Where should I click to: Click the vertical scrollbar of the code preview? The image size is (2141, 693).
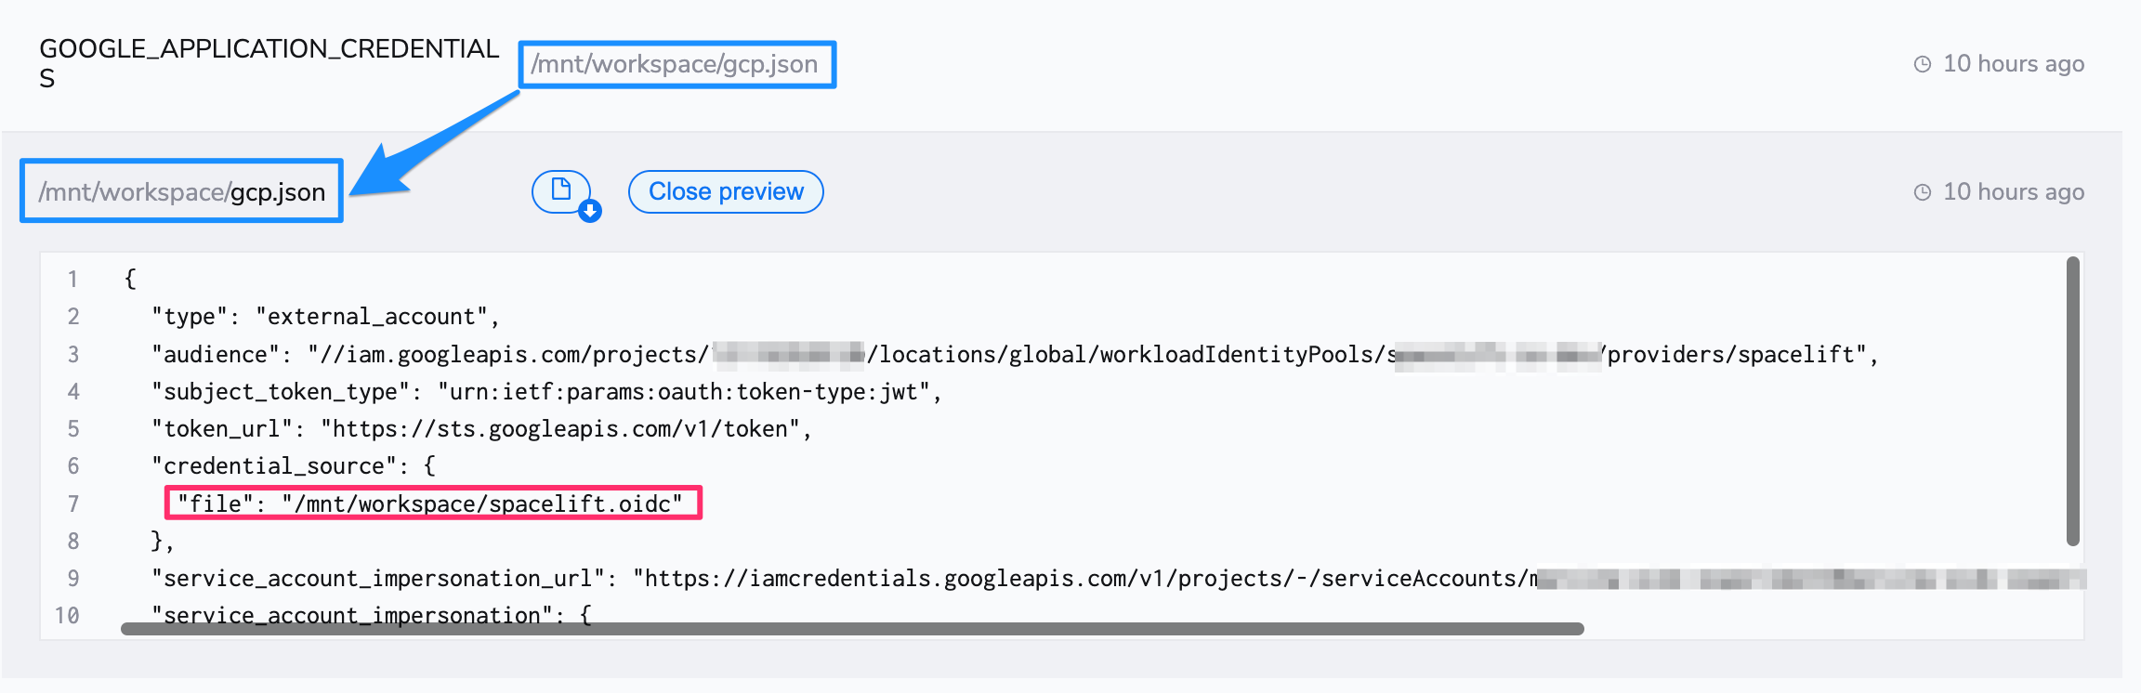point(2072,401)
